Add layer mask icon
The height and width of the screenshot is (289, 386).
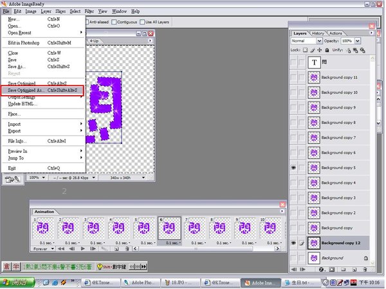click(332, 270)
